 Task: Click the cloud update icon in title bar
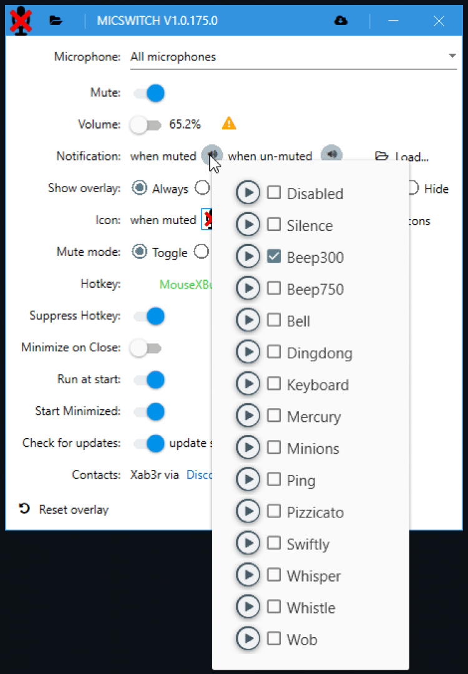coord(341,21)
